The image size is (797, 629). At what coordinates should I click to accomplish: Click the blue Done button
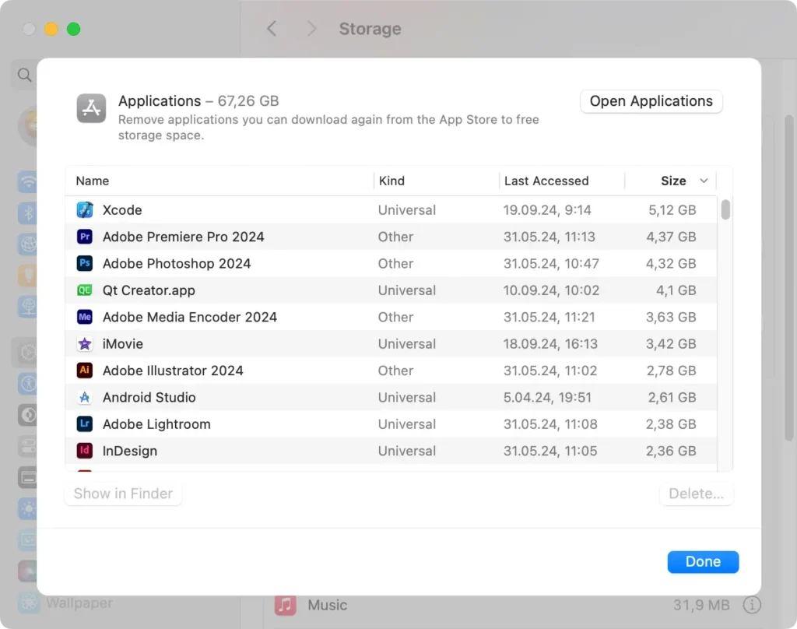click(702, 561)
